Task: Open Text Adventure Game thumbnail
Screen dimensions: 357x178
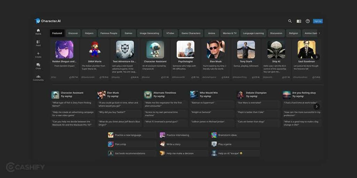Action: coord(125,49)
